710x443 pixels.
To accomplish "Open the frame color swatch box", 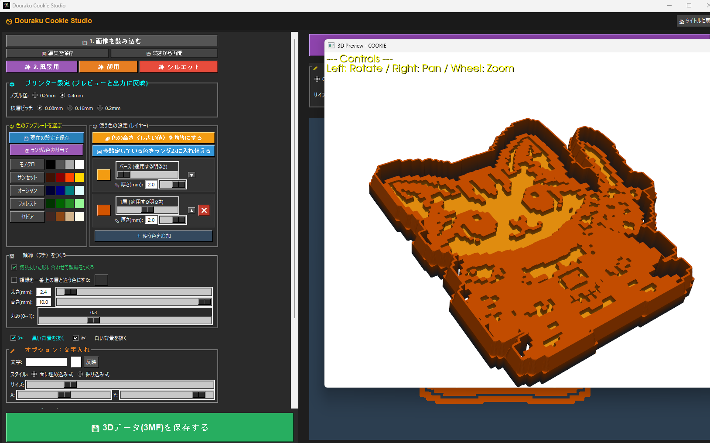I will click(x=101, y=280).
